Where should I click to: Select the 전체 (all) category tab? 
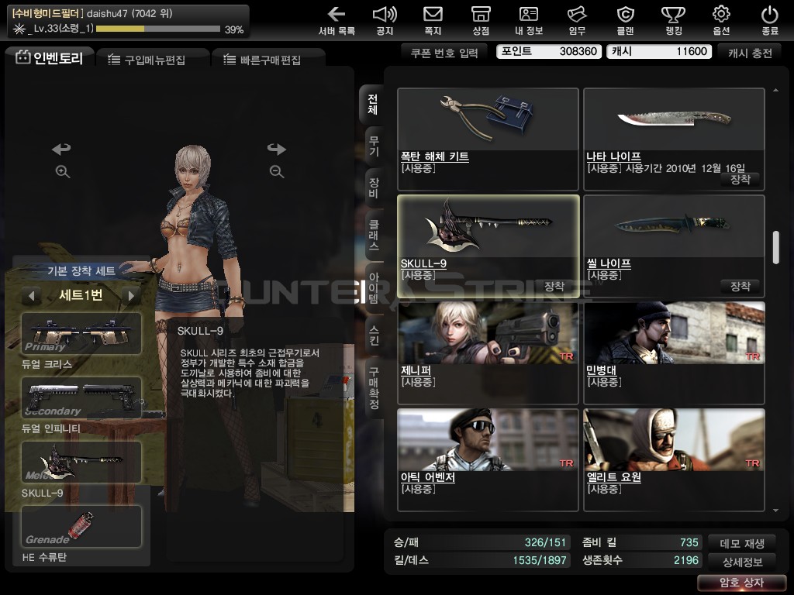coord(372,105)
